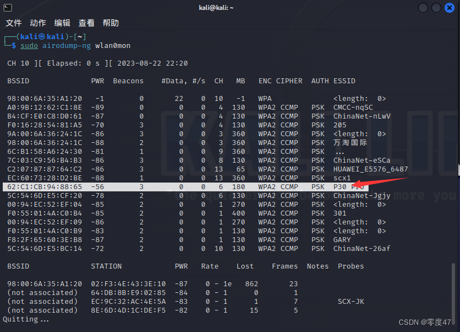The height and width of the screenshot is (332, 460).
Task: Click the Frames column header
Action: [285, 266]
